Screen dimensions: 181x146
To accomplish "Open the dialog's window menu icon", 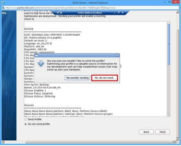I will pyautogui.click(x=37, y=55).
